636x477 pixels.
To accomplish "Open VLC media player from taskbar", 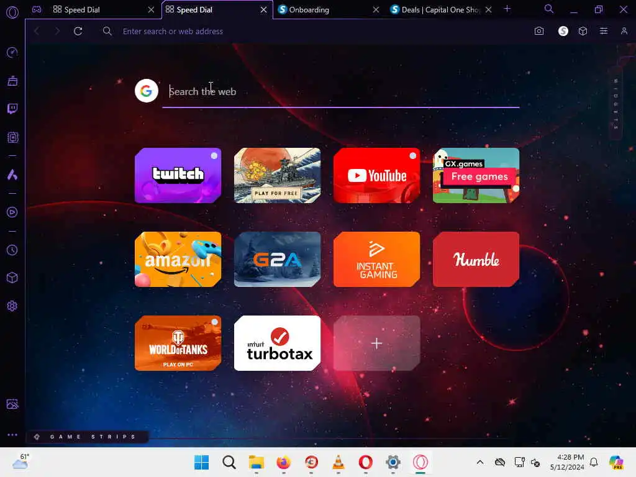I will 338,462.
